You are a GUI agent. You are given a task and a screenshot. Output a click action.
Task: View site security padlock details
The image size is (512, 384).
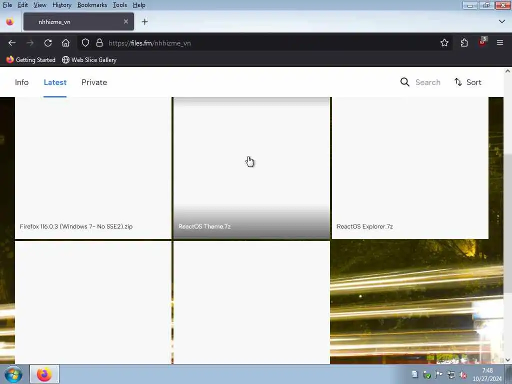pyautogui.click(x=99, y=43)
